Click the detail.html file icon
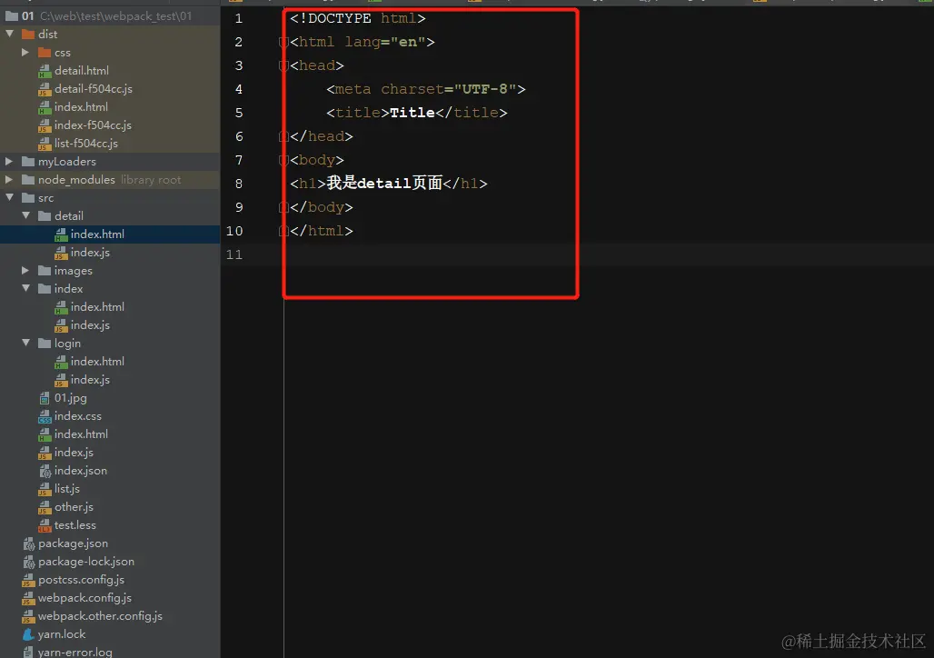Screen dimensions: 934x658 coord(45,71)
